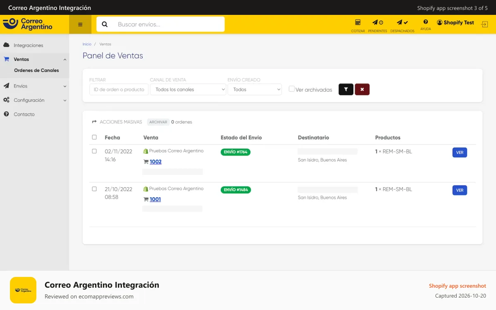Click the Estado del Envío column header
The image size is (496, 310).
pos(241,138)
